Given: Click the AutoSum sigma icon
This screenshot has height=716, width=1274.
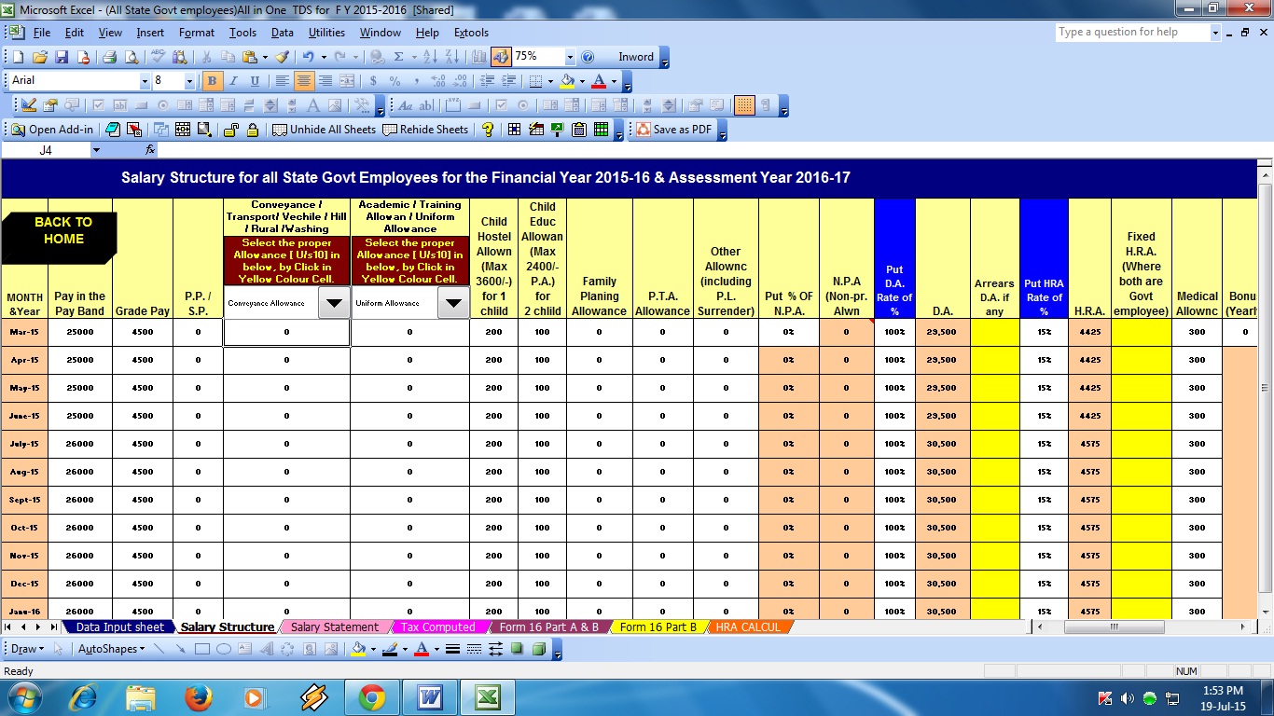Looking at the screenshot, I should point(399,57).
